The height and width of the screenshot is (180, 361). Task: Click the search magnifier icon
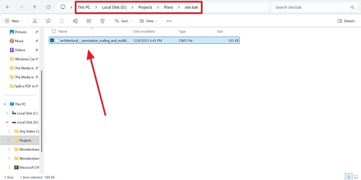tap(352, 7)
